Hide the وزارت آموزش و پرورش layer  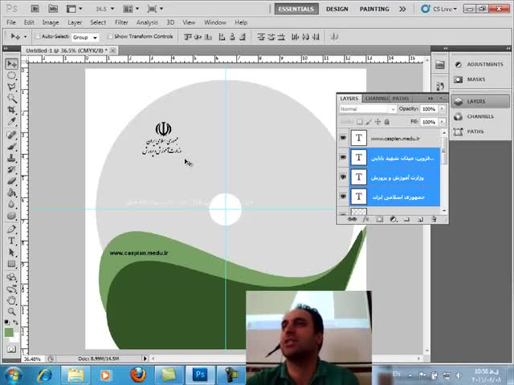click(x=343, y=176)
